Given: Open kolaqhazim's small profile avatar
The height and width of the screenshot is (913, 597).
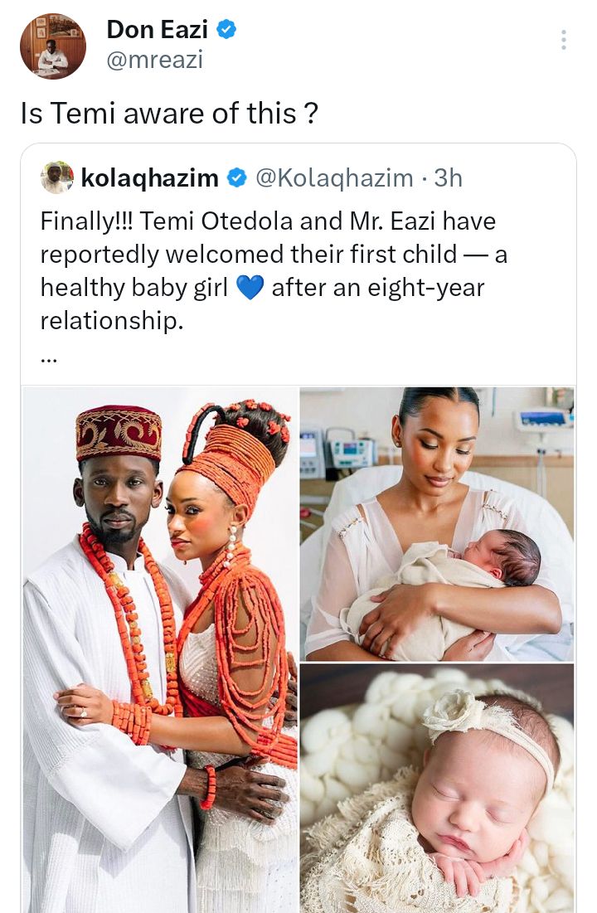Looking at the screenshot, I should pos(56,177).
